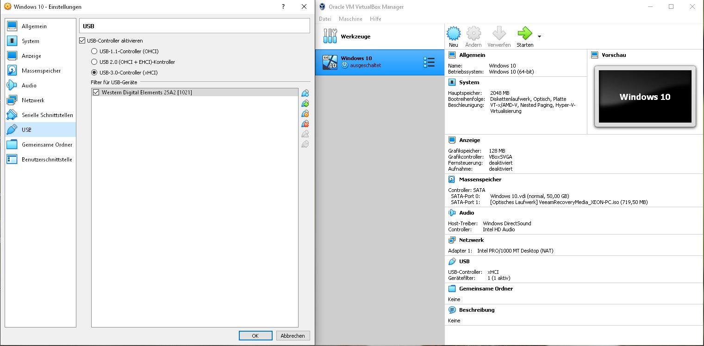Open Benutzerschnittstelle settings category
Viewport: 704px width, 346px height.
(41, 160)
